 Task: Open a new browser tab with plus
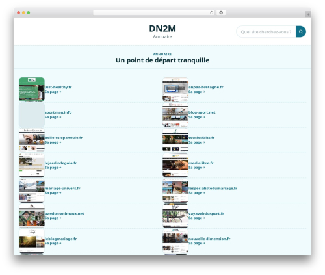coord(308,14)
